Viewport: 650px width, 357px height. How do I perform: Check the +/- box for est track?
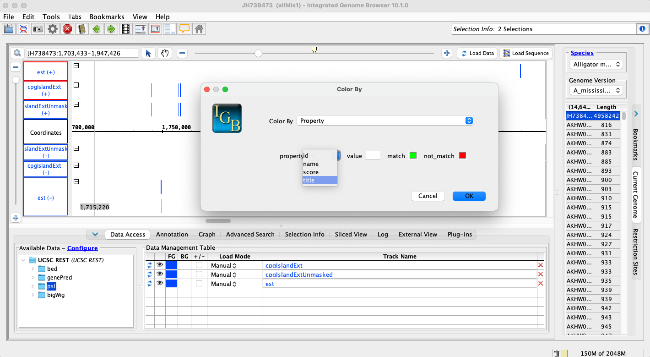199,284
